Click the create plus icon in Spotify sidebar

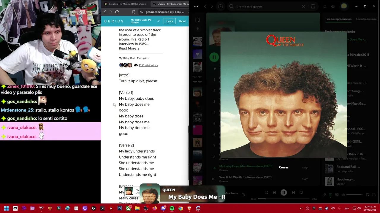click(x=197, y=29)
